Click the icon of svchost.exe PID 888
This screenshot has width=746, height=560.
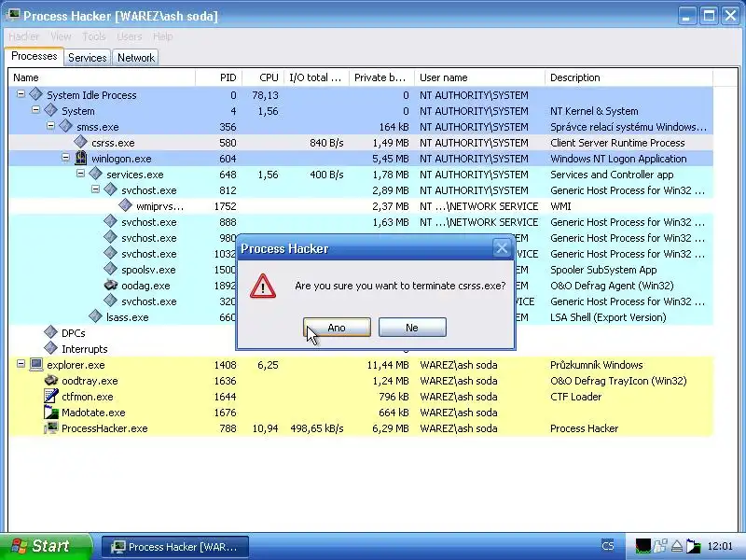click(x=110, y=221)
